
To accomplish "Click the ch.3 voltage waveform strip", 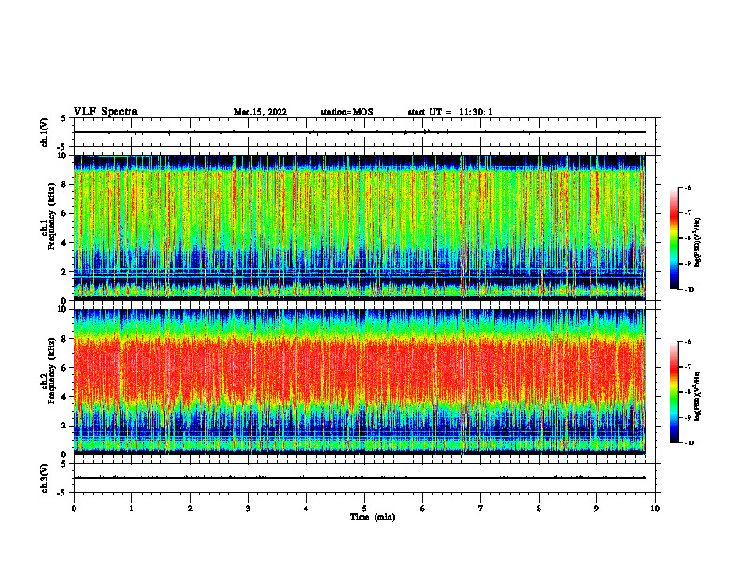I will (x=360, y=478).
